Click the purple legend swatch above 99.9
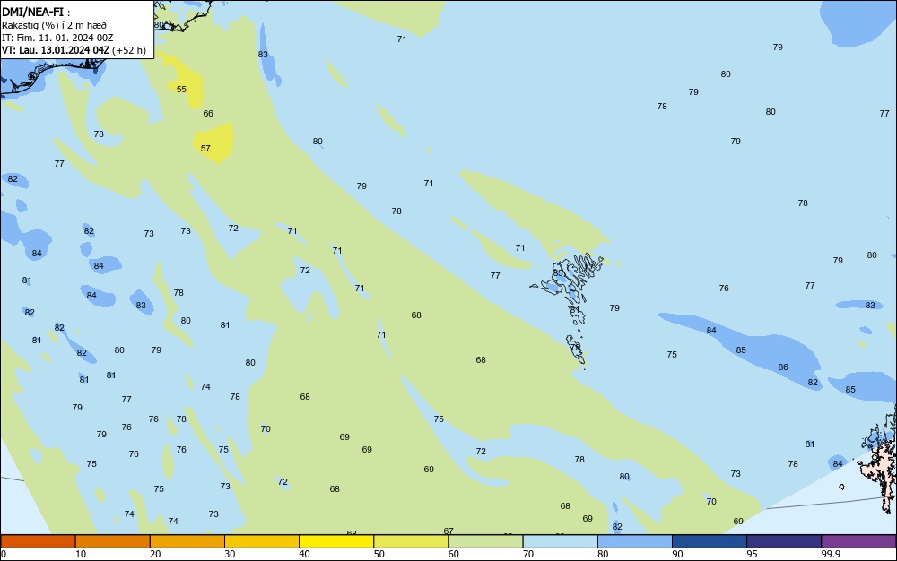Image resolution: width=897 pixels, height=561 pixels. tap(858, 541)
